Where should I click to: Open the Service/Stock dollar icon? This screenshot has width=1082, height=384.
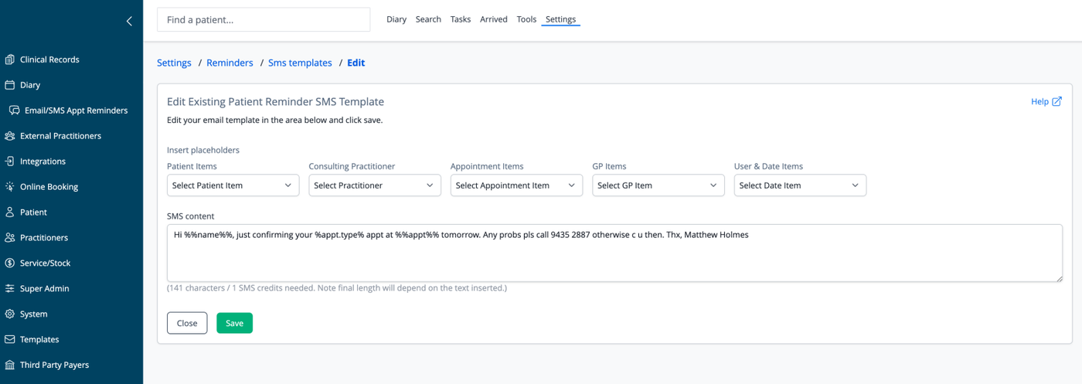(10, 263)
